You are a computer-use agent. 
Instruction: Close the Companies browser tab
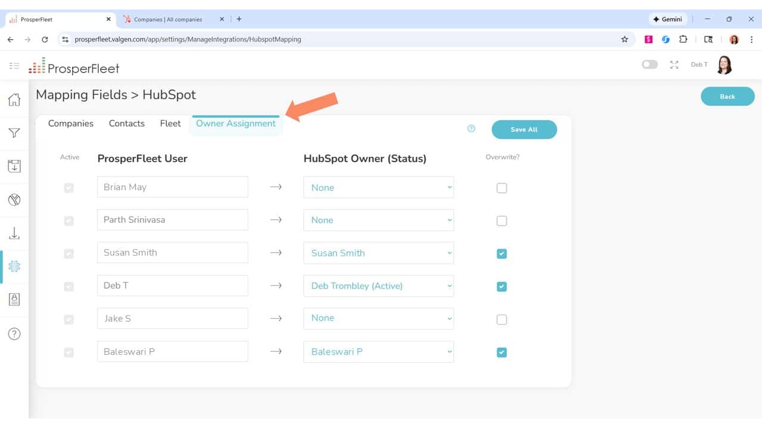tap(221, 19)
